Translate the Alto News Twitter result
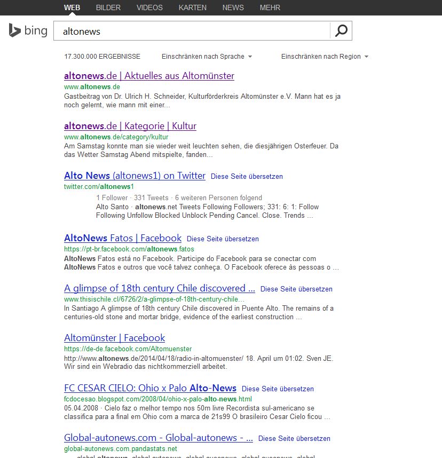442x458 pixels. pos(247,177)
